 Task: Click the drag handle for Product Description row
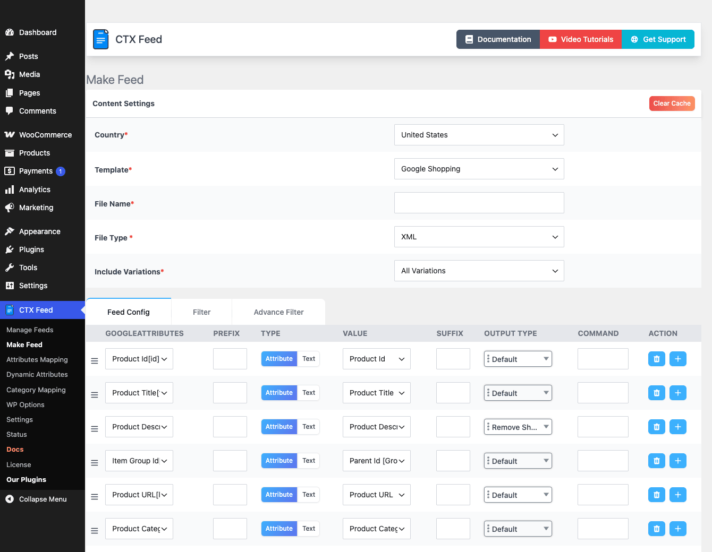[x=95, y=429]
